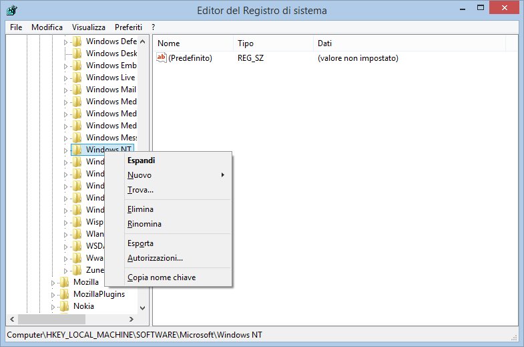Click the Windows Mes folder icon
The width and height of the screenshot is (524, 347).
77,138
